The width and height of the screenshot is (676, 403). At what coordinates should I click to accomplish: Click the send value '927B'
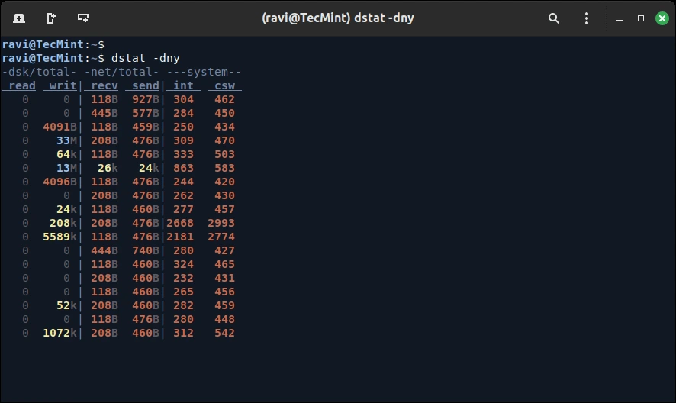[x=146, y=100]
